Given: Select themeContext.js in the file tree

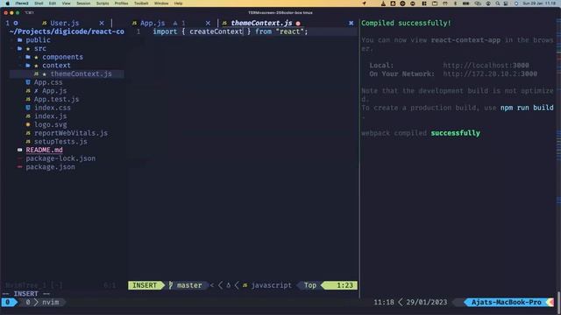Looking at the screenshot, I should click(x=82, y=73).
